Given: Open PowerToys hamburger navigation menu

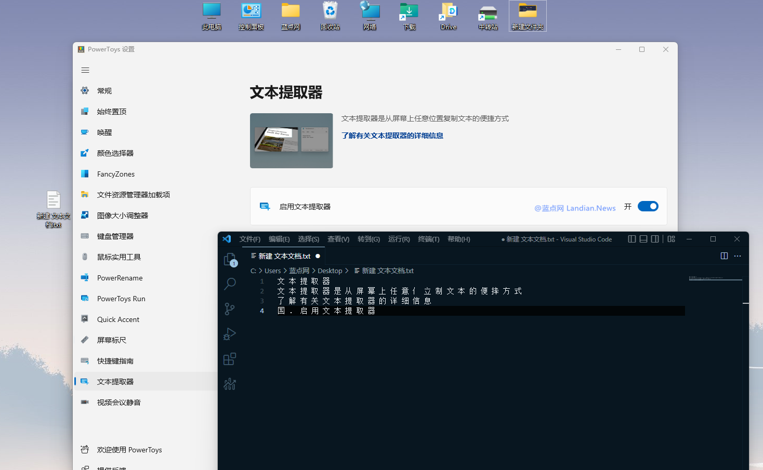Looking at the screenshot, I should pyautogui.click(x=85, y=70).
